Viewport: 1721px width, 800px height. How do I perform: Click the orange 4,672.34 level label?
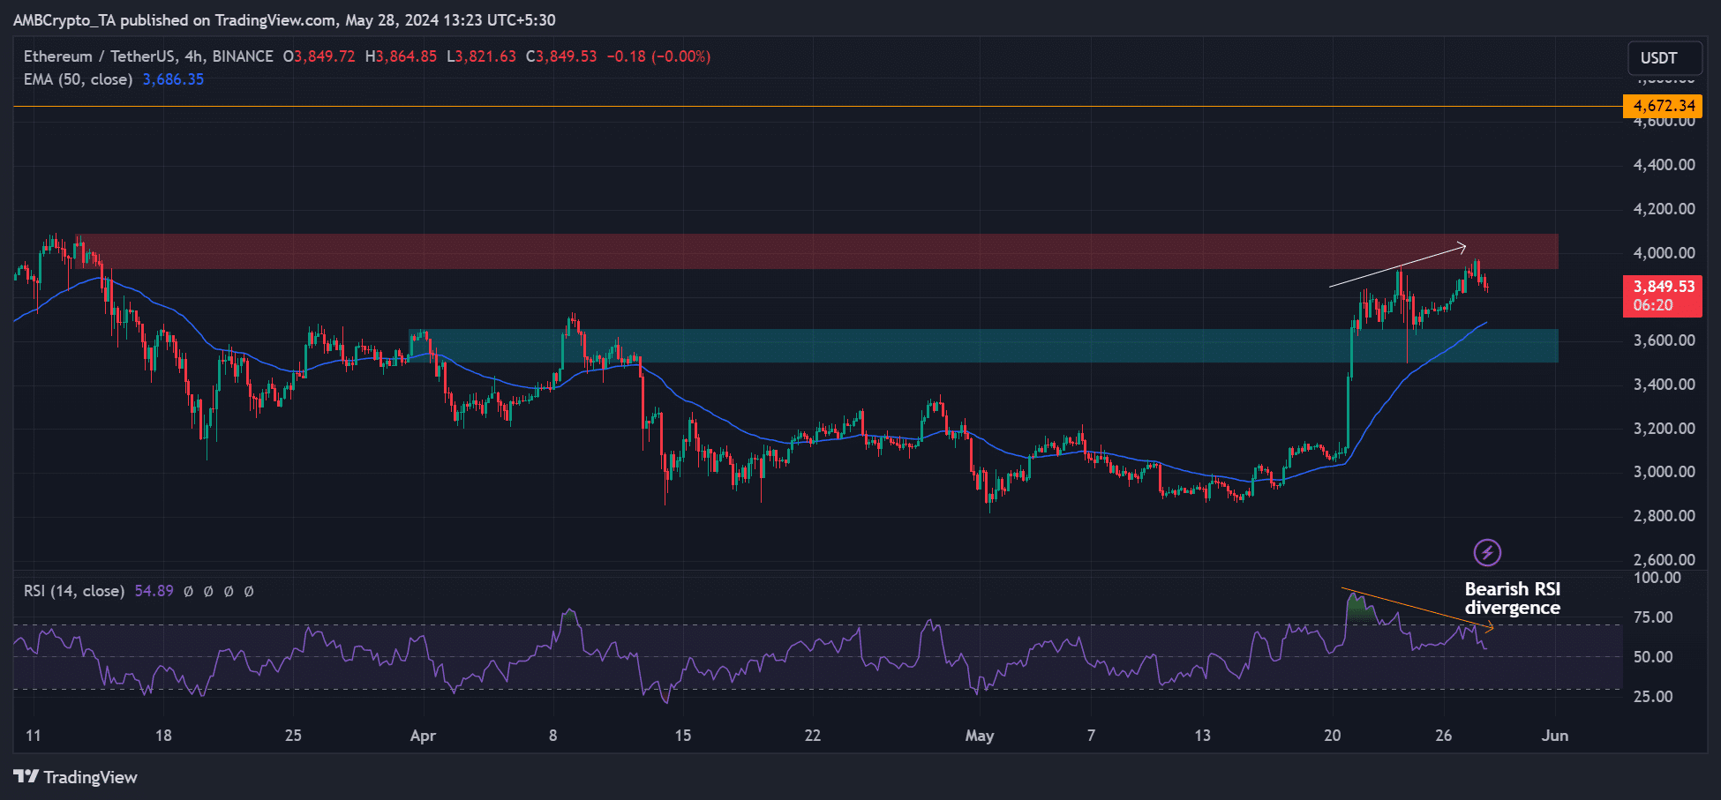pyautogui.click(x=1663, y=106)
